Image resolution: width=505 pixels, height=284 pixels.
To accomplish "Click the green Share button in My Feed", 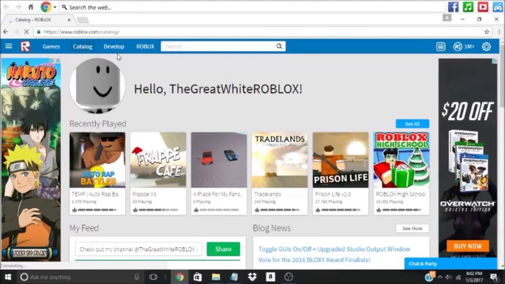I will point(223,249).
